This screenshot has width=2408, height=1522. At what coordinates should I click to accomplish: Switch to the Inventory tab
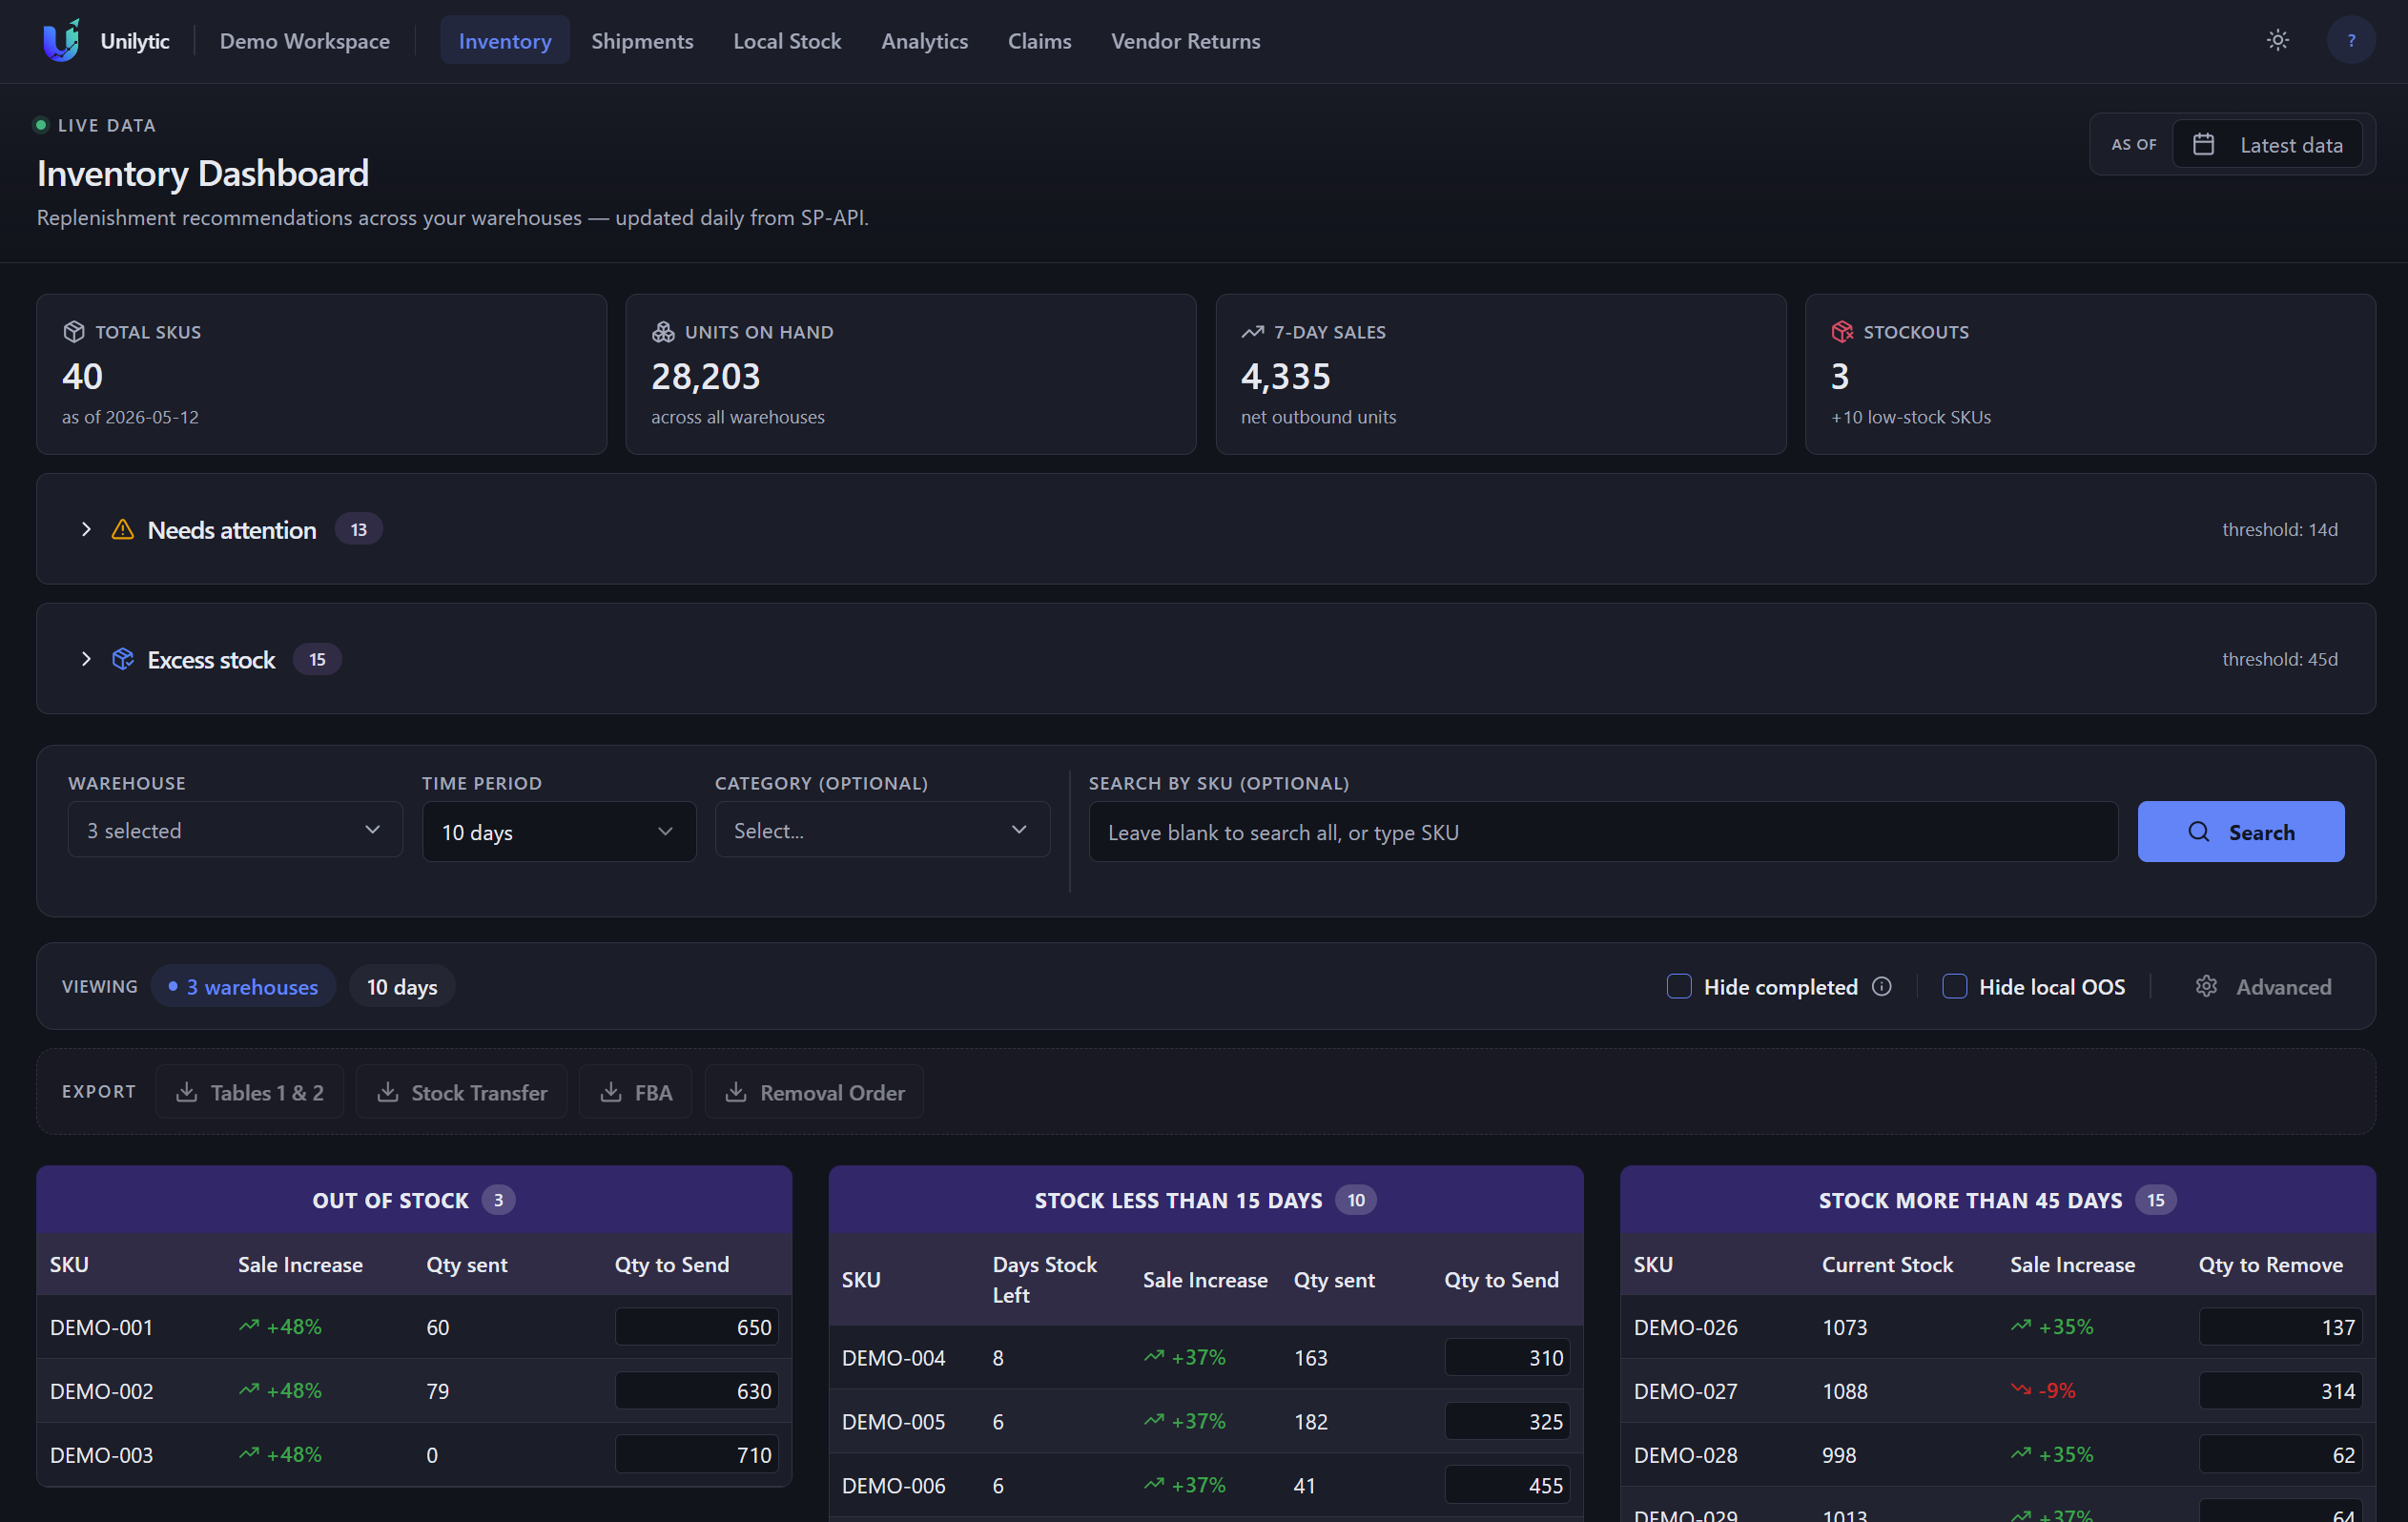(505, 41)
